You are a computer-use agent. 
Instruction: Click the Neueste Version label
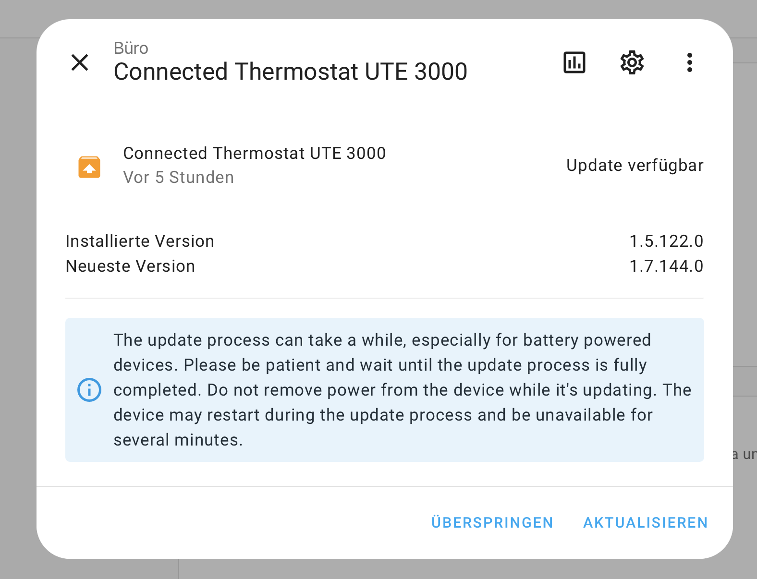click(130, 266)
